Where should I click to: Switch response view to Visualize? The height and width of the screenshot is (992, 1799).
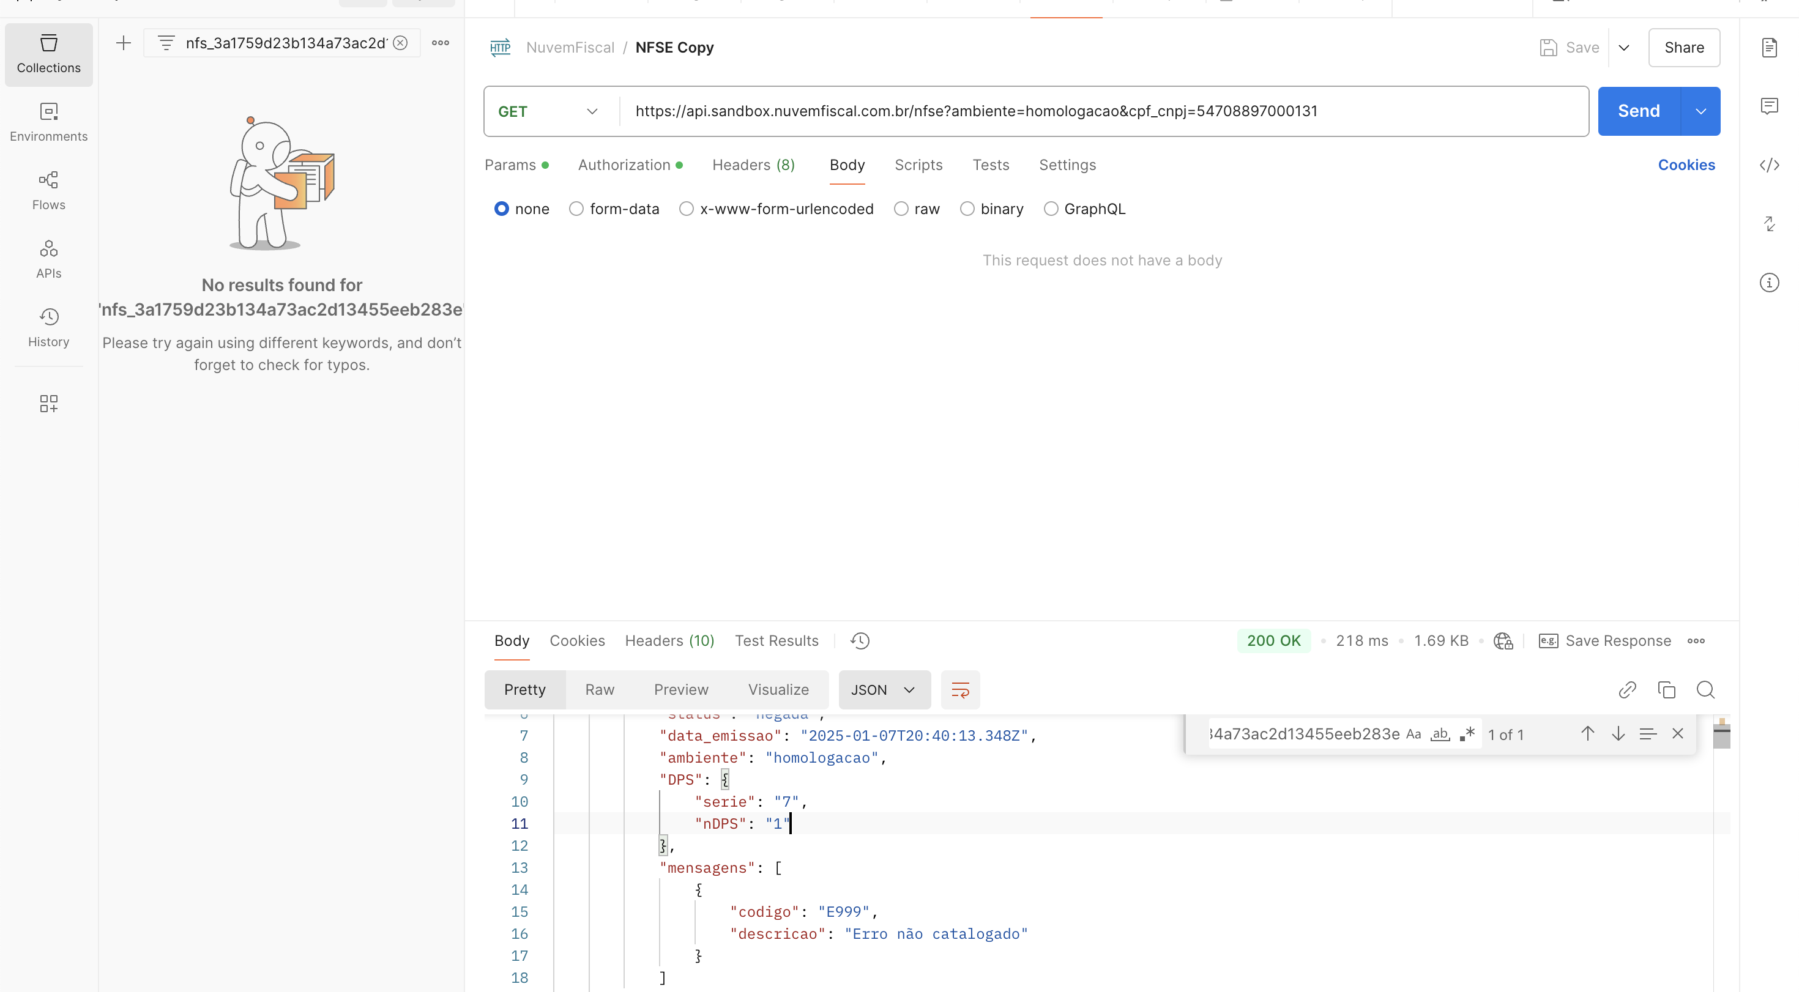tap(779, 690)
